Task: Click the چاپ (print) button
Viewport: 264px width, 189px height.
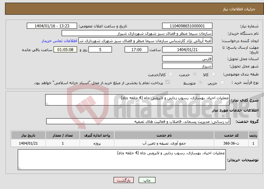Action: (x=147, y=180)
